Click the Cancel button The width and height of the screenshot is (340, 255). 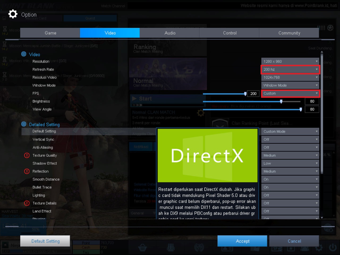294,241
